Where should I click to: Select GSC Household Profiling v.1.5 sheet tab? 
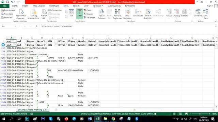click(x=33, y=110)
